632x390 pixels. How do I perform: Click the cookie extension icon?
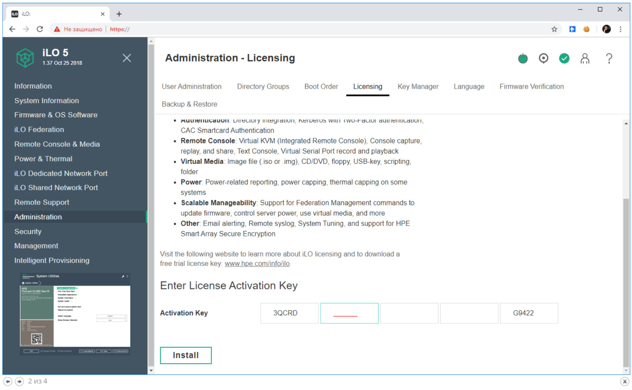click(586, 29)
